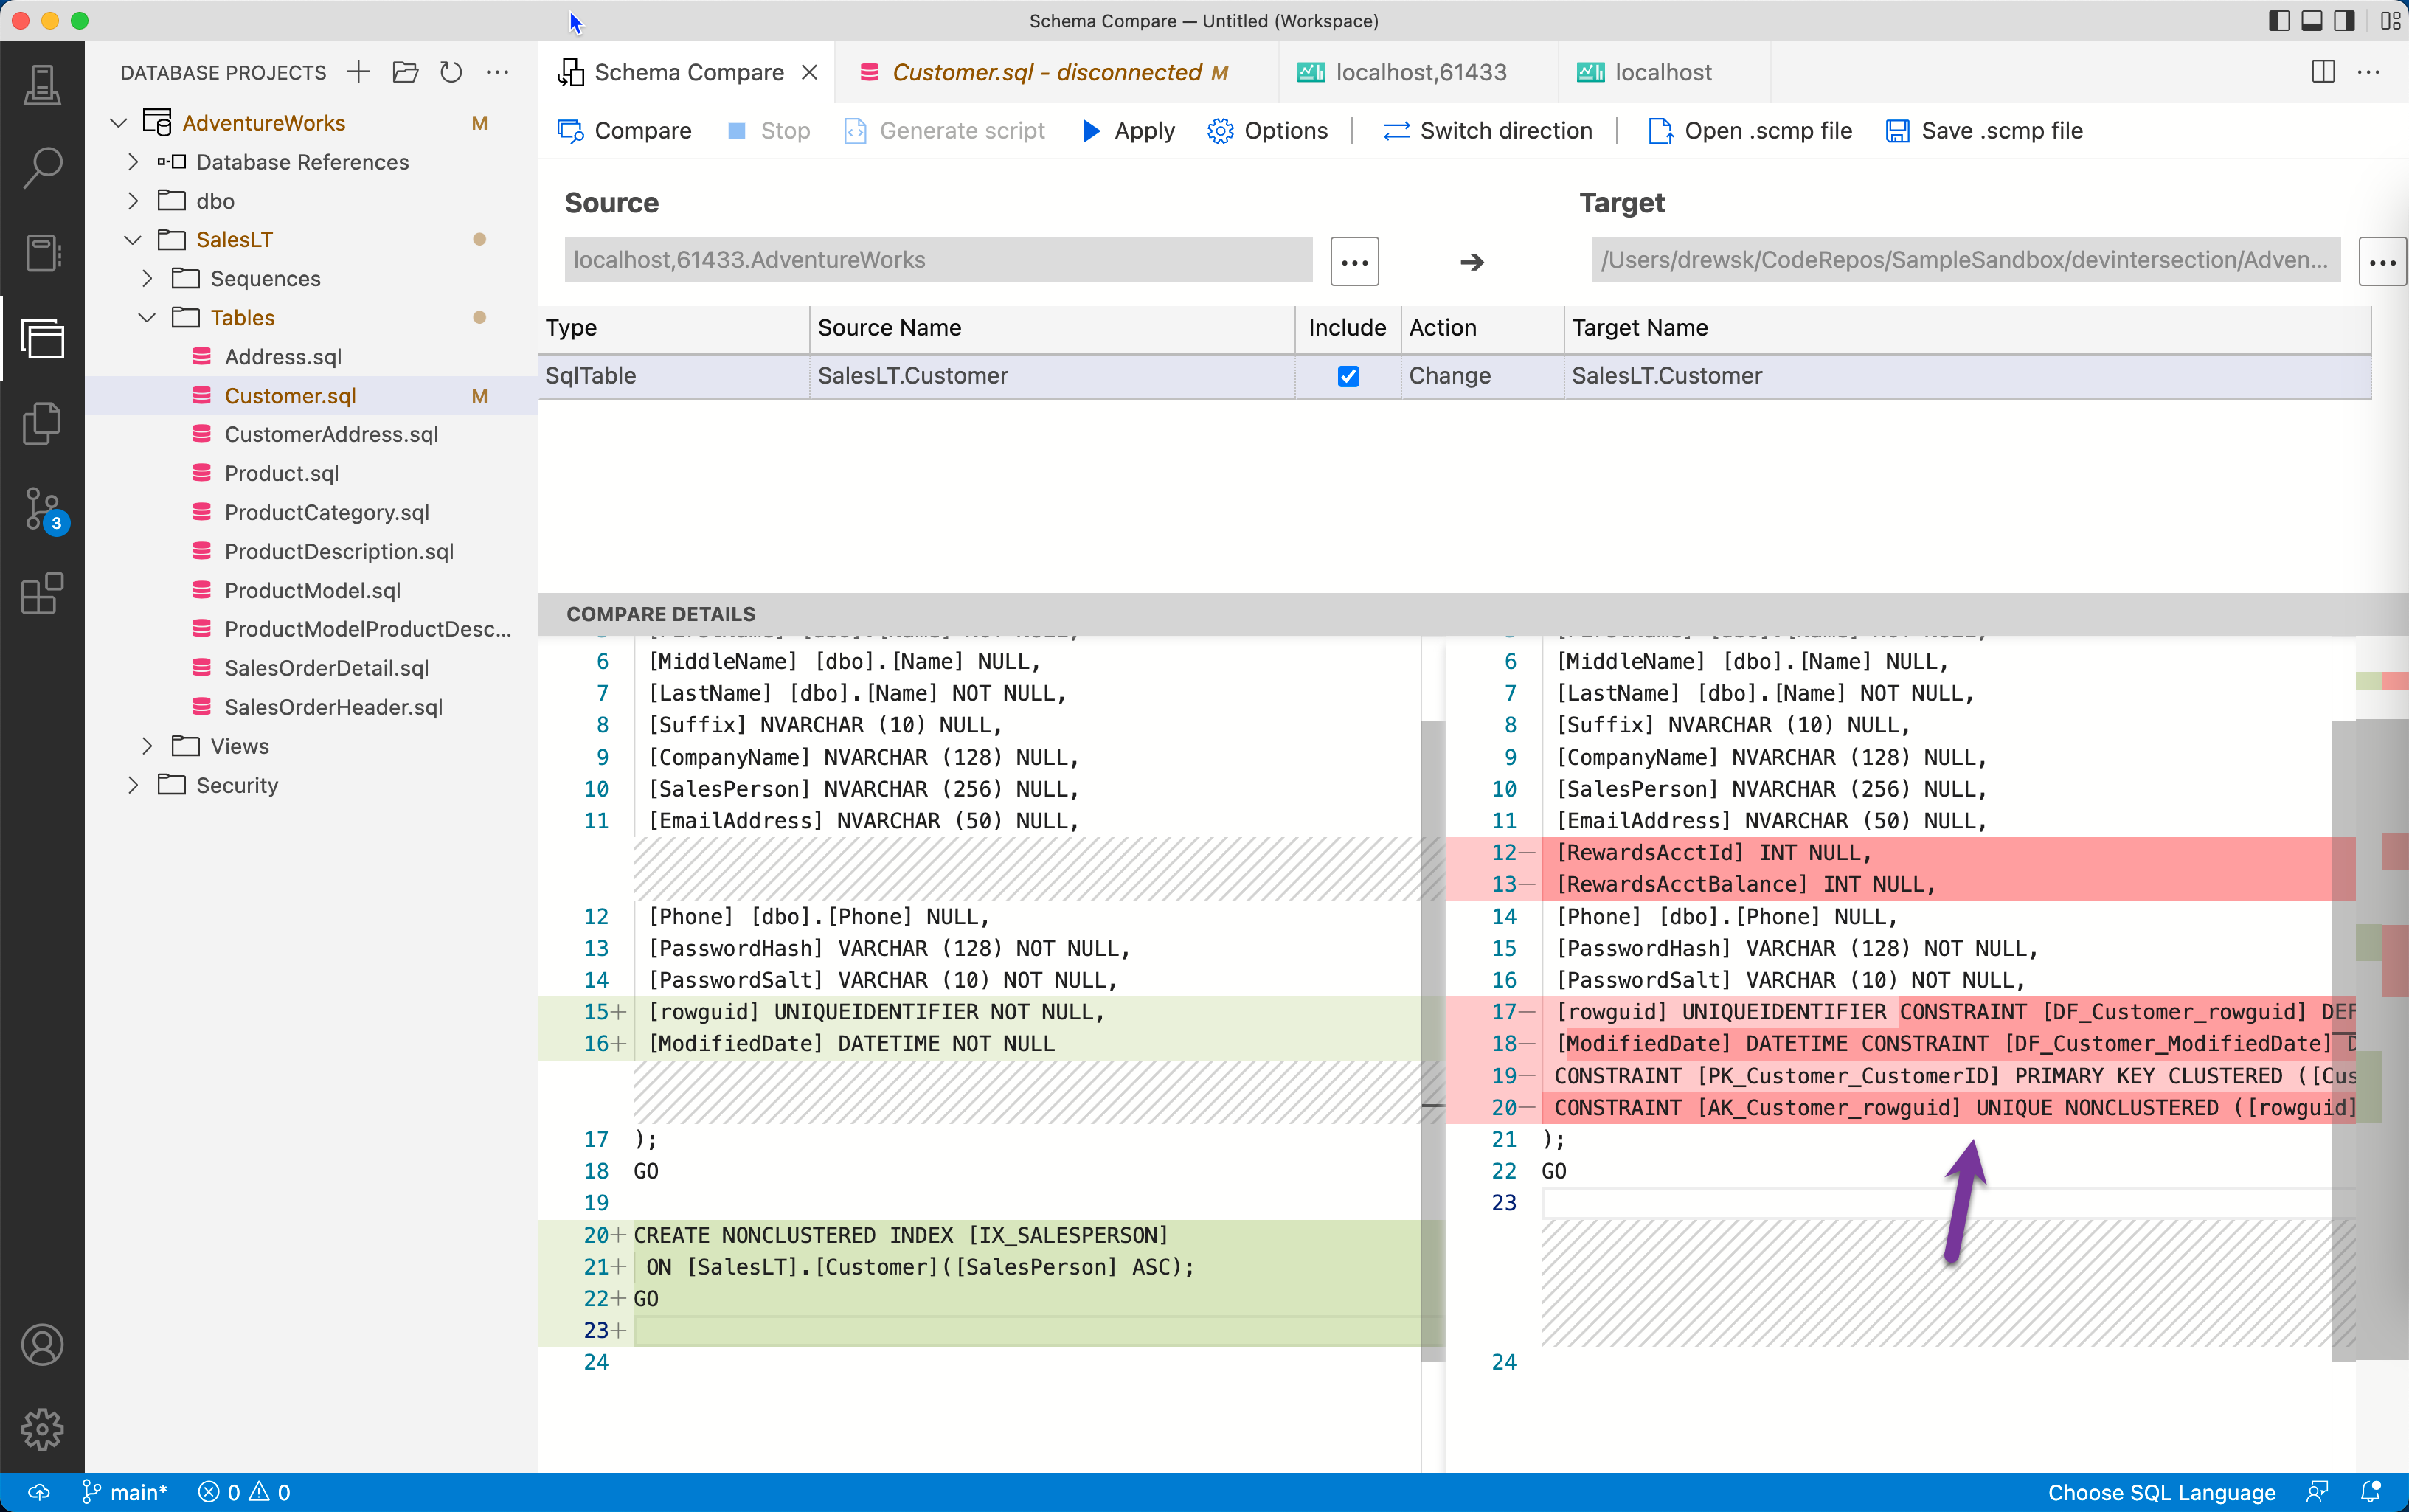Open the Manage settings gear
This screenshot has height=1512, width=2409.
pyautogui.click(x=42, y=1429)
